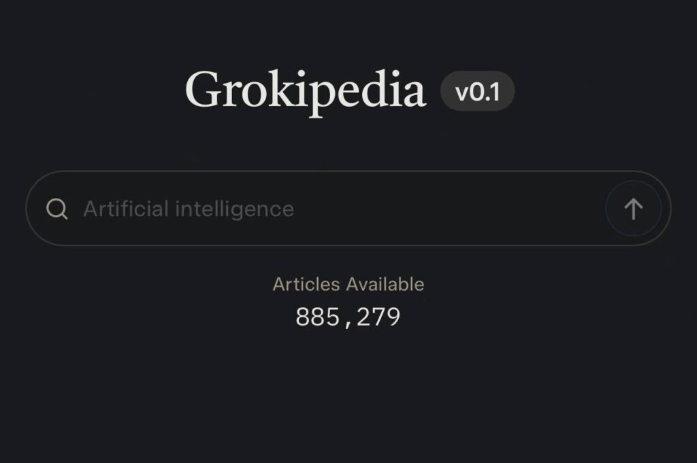The image size is (697, 463).
Task: Open the Grokipedia home via the wordmark
Action: pos(305,90)
